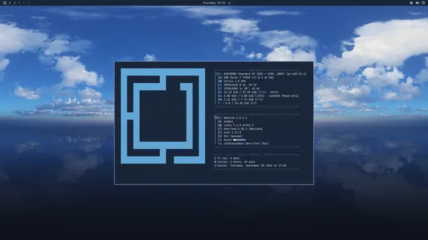The image size is (428, 240).
Task: Click the refresh icon beside Update
Action: coord(215,165)
